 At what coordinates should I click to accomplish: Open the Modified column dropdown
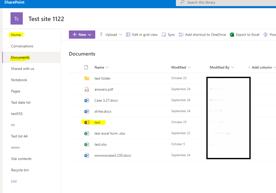pos(189,67)
